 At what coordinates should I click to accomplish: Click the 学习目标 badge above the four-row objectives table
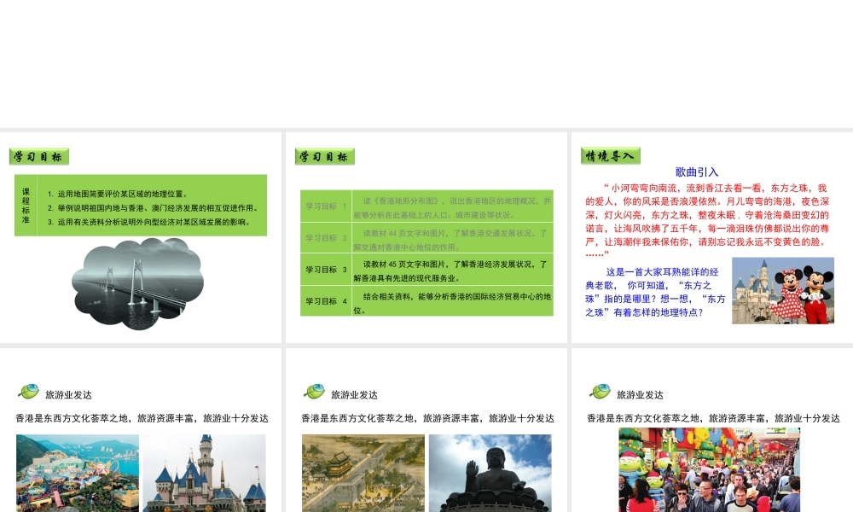coord(324,157)
